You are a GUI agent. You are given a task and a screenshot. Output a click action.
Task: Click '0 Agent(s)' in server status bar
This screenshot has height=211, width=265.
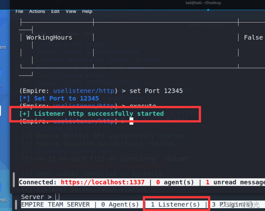[x=120, y=204]
